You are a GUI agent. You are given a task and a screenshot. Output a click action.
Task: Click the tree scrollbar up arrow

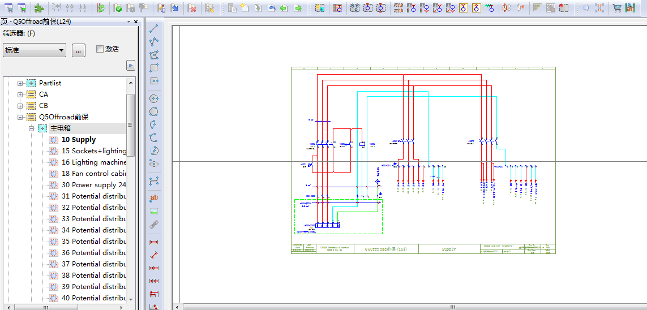coord(131,83)
